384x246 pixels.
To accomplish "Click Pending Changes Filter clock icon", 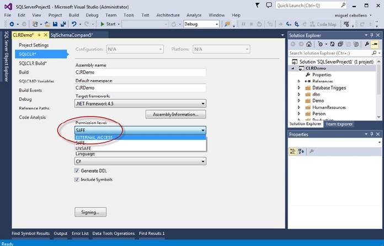I will (x=320, y=44).
